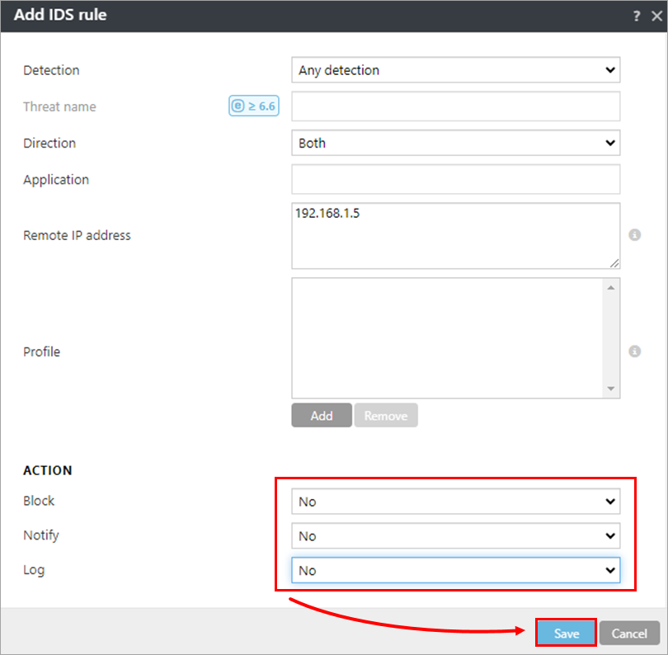Screen dimensions: 668x655
Task: Click inside the Application field
Action: click(455, 179)
